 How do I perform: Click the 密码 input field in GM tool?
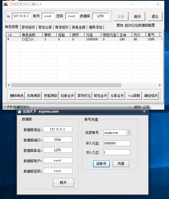tap(72, 16)
